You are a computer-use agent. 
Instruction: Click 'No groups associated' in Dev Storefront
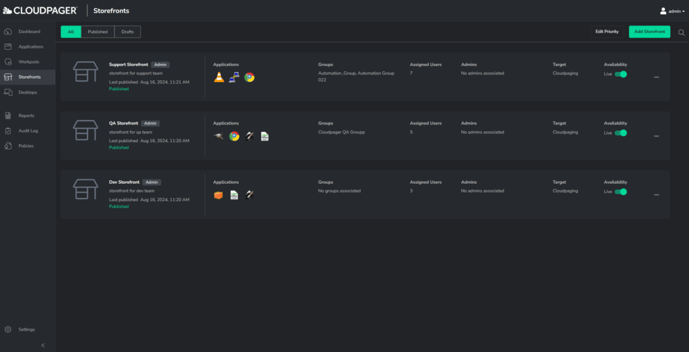pyautogui.click(x=339, y=191)
